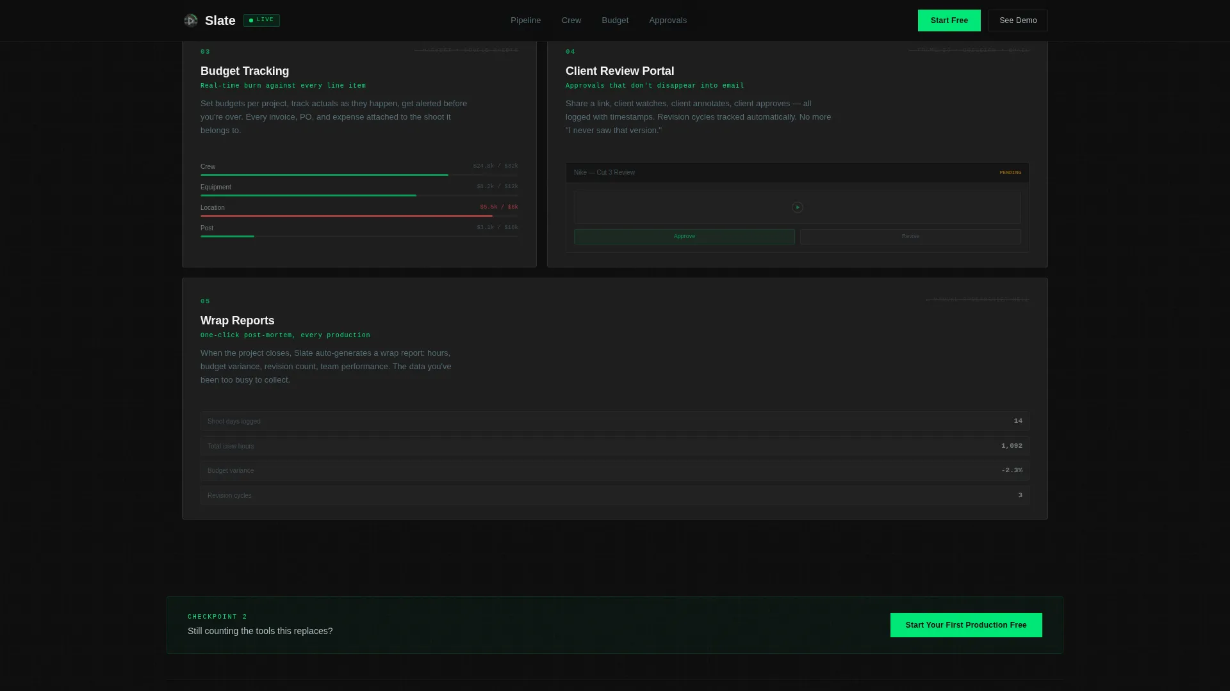
Task: Click the $5.5k / $6k location value
Action: click(x=498, y=207)
